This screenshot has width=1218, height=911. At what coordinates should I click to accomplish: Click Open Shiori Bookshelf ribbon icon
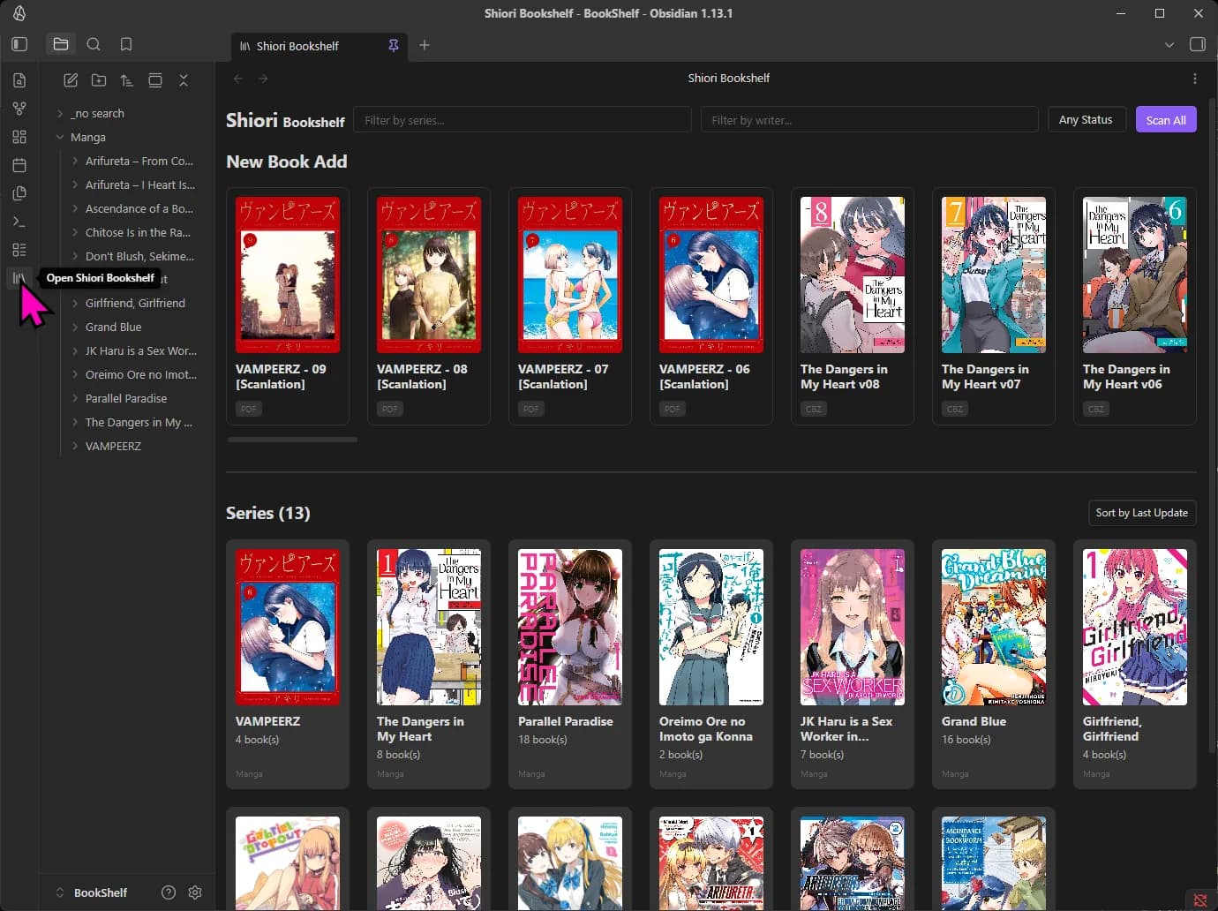[x=19, y=278]
